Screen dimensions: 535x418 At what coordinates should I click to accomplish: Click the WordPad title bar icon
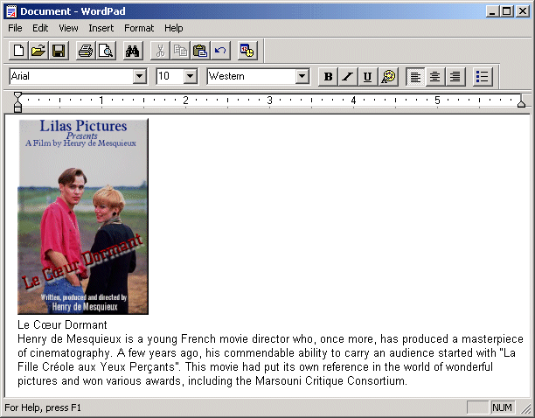[11, 11]
